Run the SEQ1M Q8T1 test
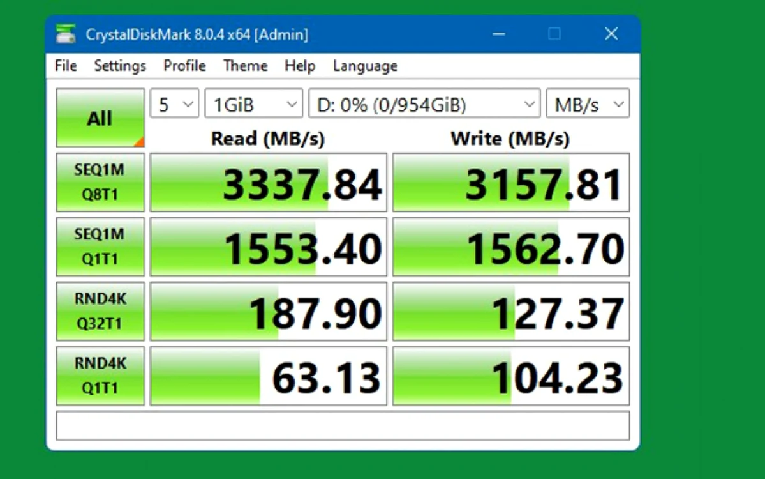The width and height of the screenshot is (765, 479). [x=100, y=182]
